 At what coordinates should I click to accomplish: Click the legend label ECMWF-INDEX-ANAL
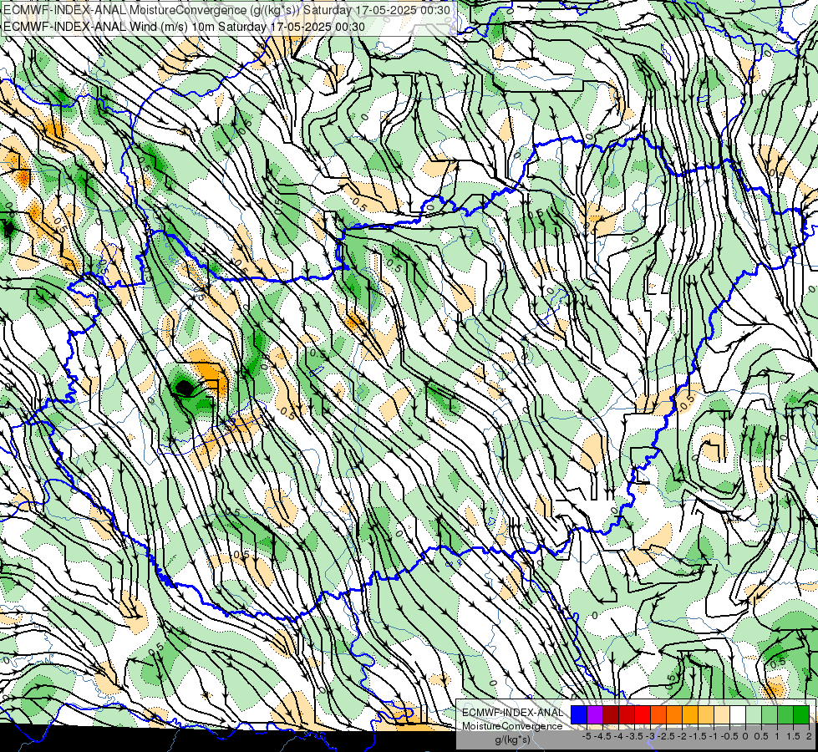click(x=513, y=713)
